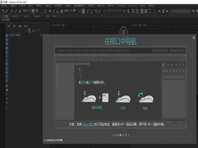Open the Civil View menu

tap(132, 6)
